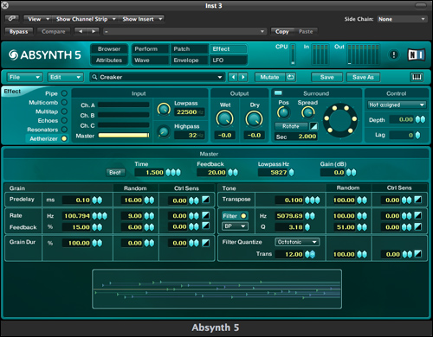Select the Echoes effect radio button

click(64, 120)
